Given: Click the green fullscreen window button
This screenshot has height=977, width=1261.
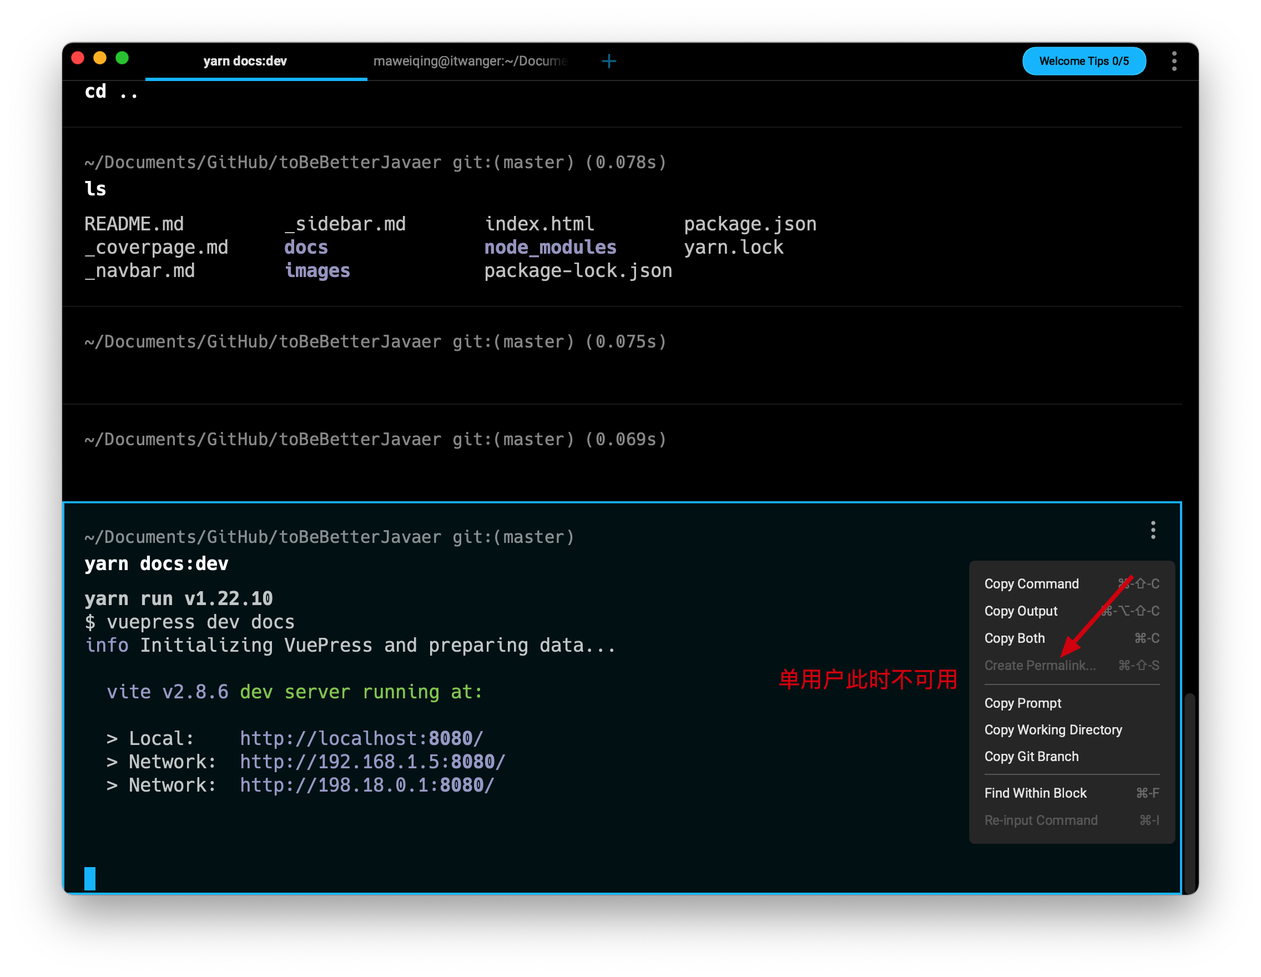Looking at the screenshot, I should click(x=122, y=58).
